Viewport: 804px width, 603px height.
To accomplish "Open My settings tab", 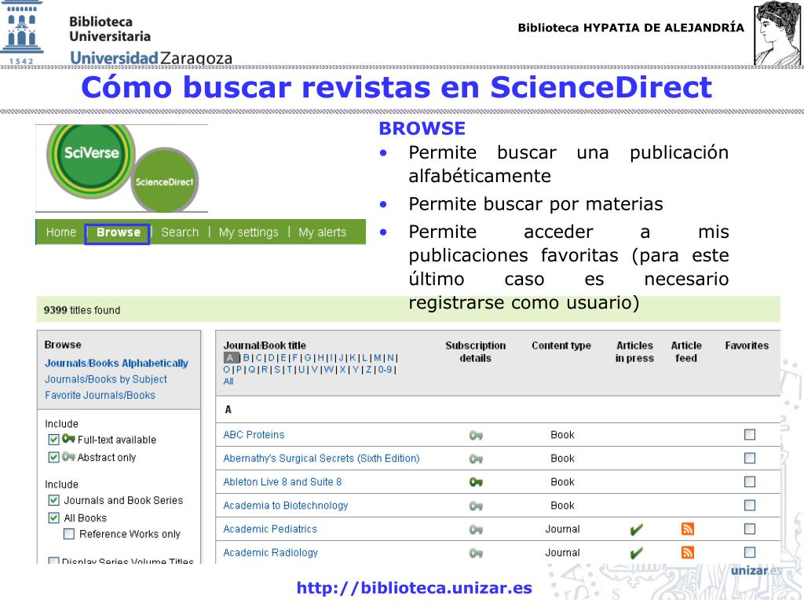I will [x=249, y=232].
